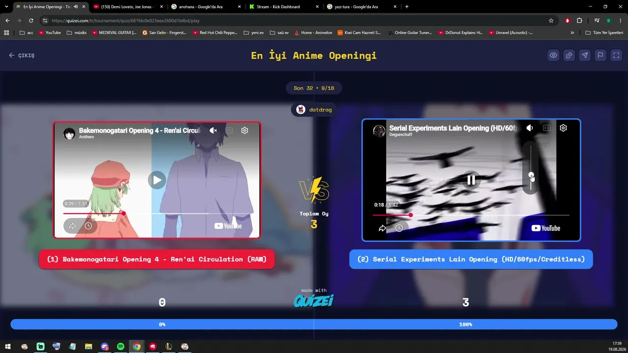Image resolution: width=628 pixels, height=353 pixels.
Task: Open Spotify from the taskbar
Action: pos(121,347)
